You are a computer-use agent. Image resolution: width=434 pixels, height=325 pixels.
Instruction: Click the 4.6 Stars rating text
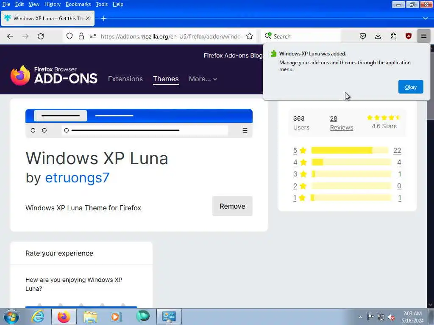(384, 126)
